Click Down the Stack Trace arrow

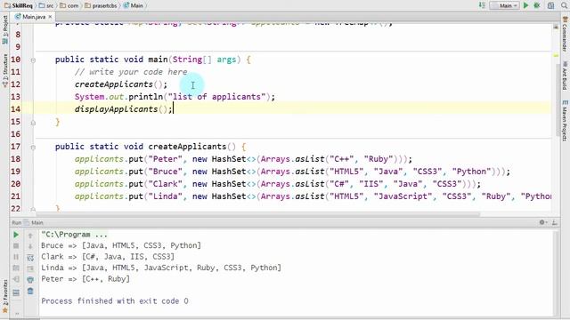(x=30, y=247)
